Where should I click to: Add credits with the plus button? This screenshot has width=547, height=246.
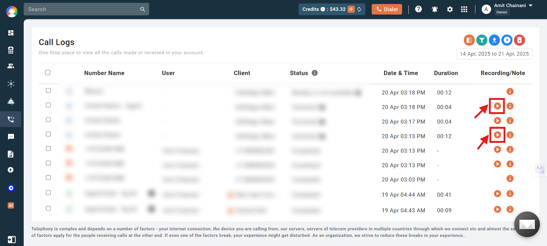tap(351, 9)
